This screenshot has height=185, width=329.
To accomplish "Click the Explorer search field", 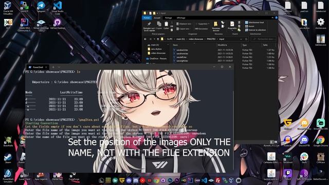I will (264, 39).
